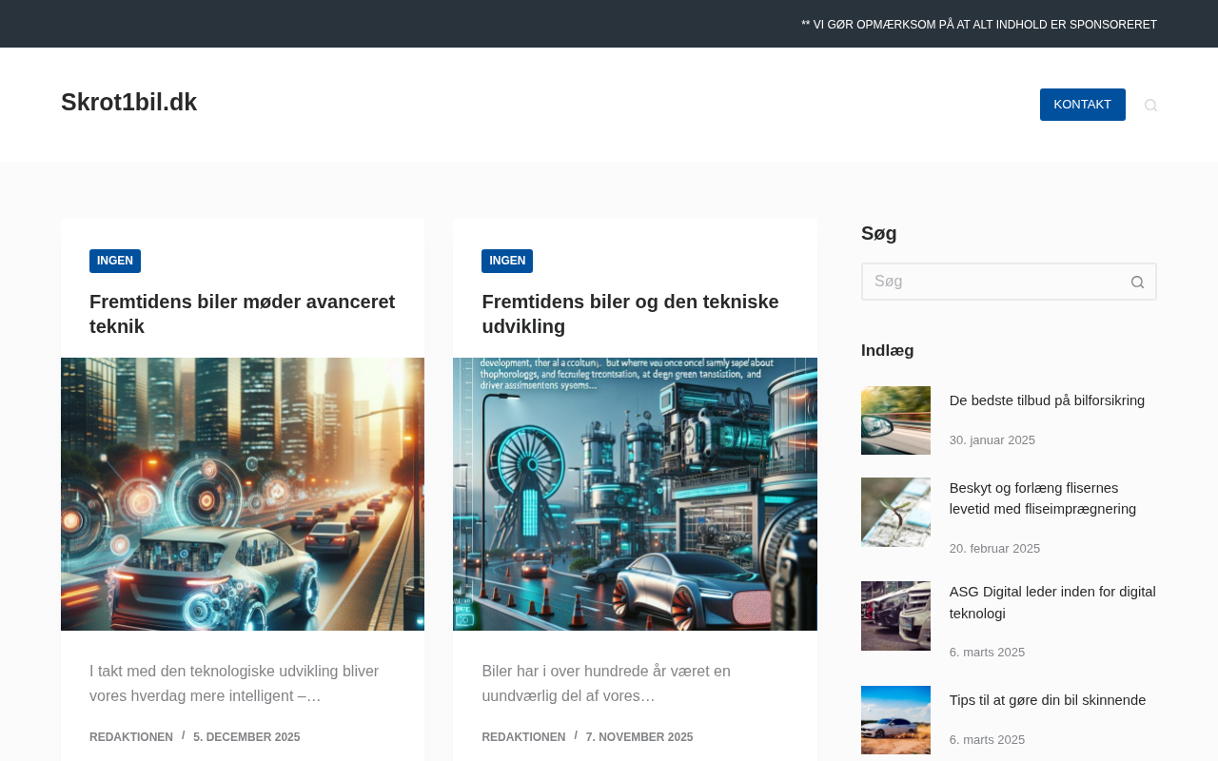Go to Skrot1bil.dk home logo link
Viewport: 1218px width, 761px height.
pos(128,103)
